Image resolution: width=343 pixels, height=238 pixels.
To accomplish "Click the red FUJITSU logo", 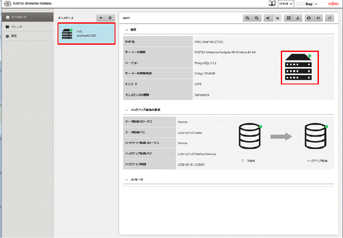I will pos(333,4).
